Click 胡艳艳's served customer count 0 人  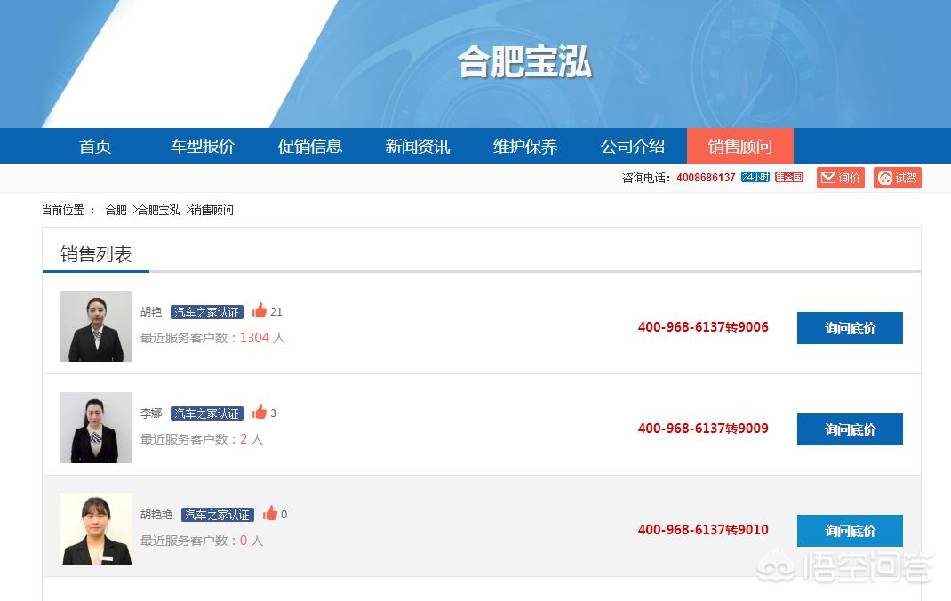[x=252, y=541]
